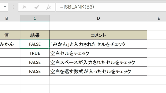
Task: Click the fill handle of selected cell
Action: 50,48
